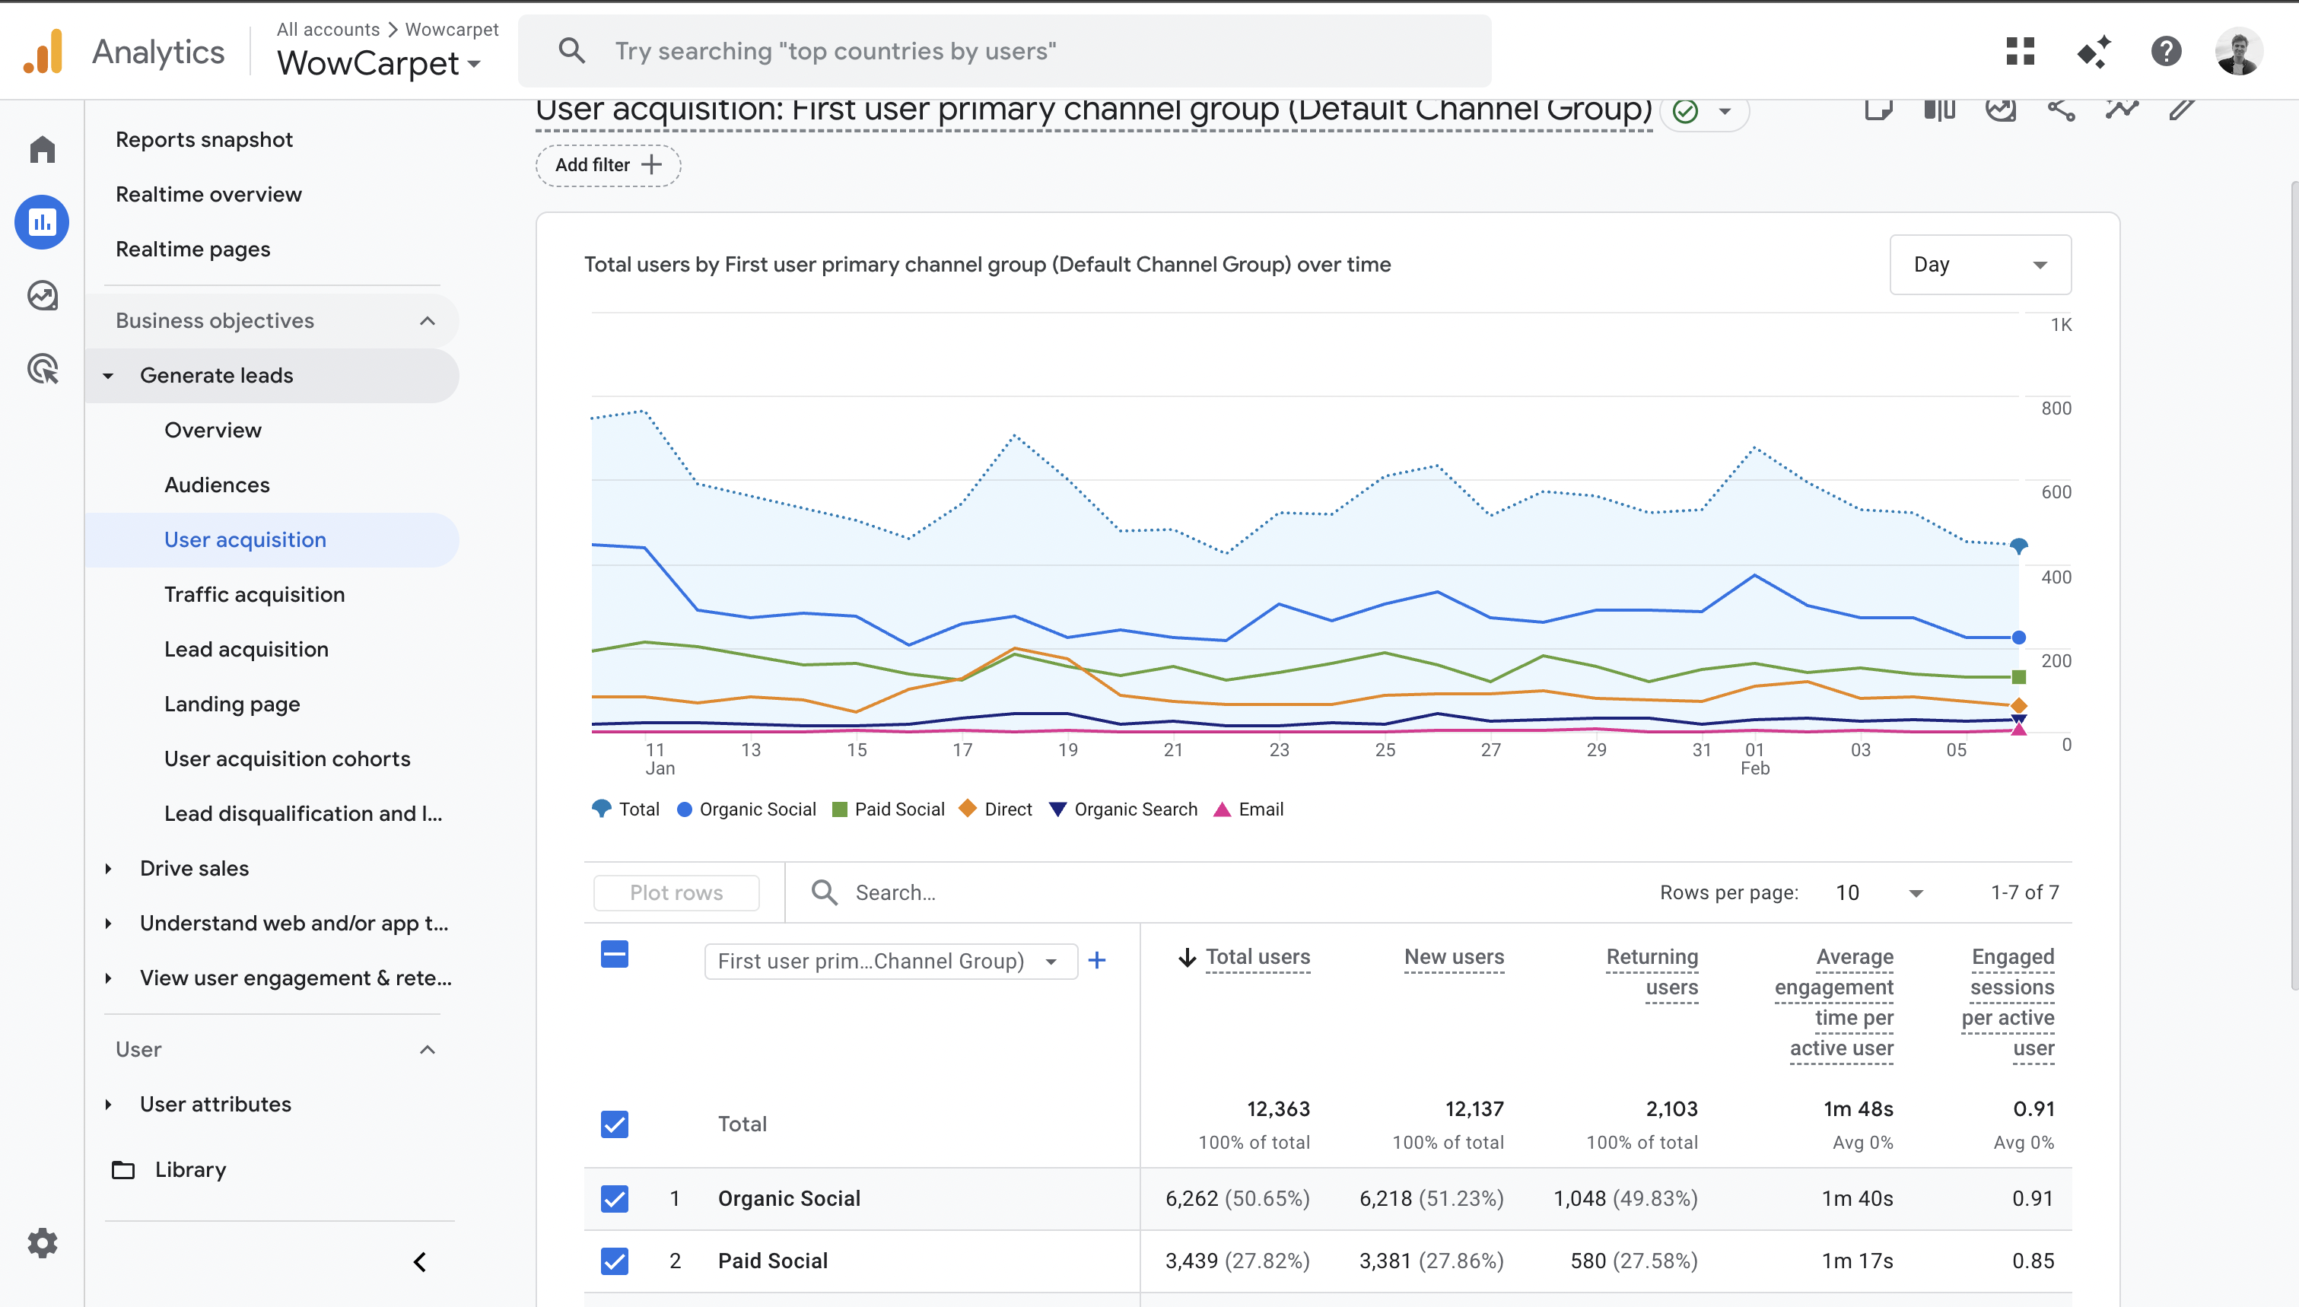Screen dimensions: 2299x1307
Task: Open the Google apps grid icon
Action: coord(2019,51)
